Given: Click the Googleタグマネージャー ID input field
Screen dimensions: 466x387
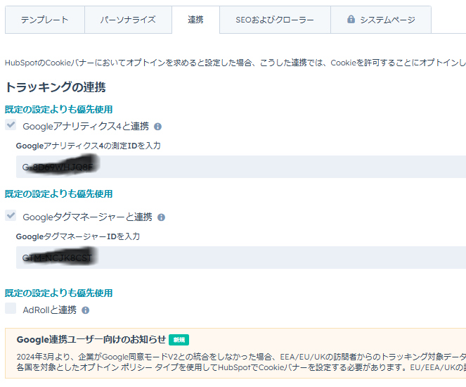Looking at the screenshot, I should [x=241, y=258].
